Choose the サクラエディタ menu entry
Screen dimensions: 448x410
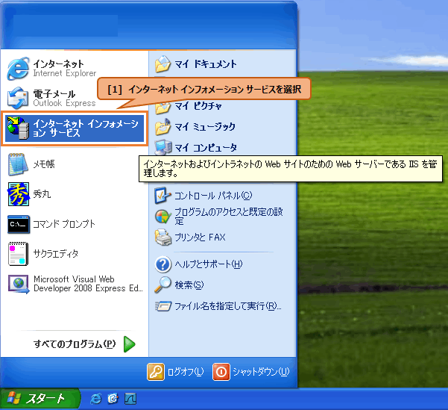click(75, 254)
